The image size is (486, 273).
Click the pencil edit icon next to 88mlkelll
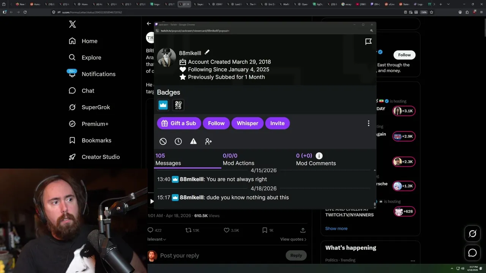[x=207, y=52]
